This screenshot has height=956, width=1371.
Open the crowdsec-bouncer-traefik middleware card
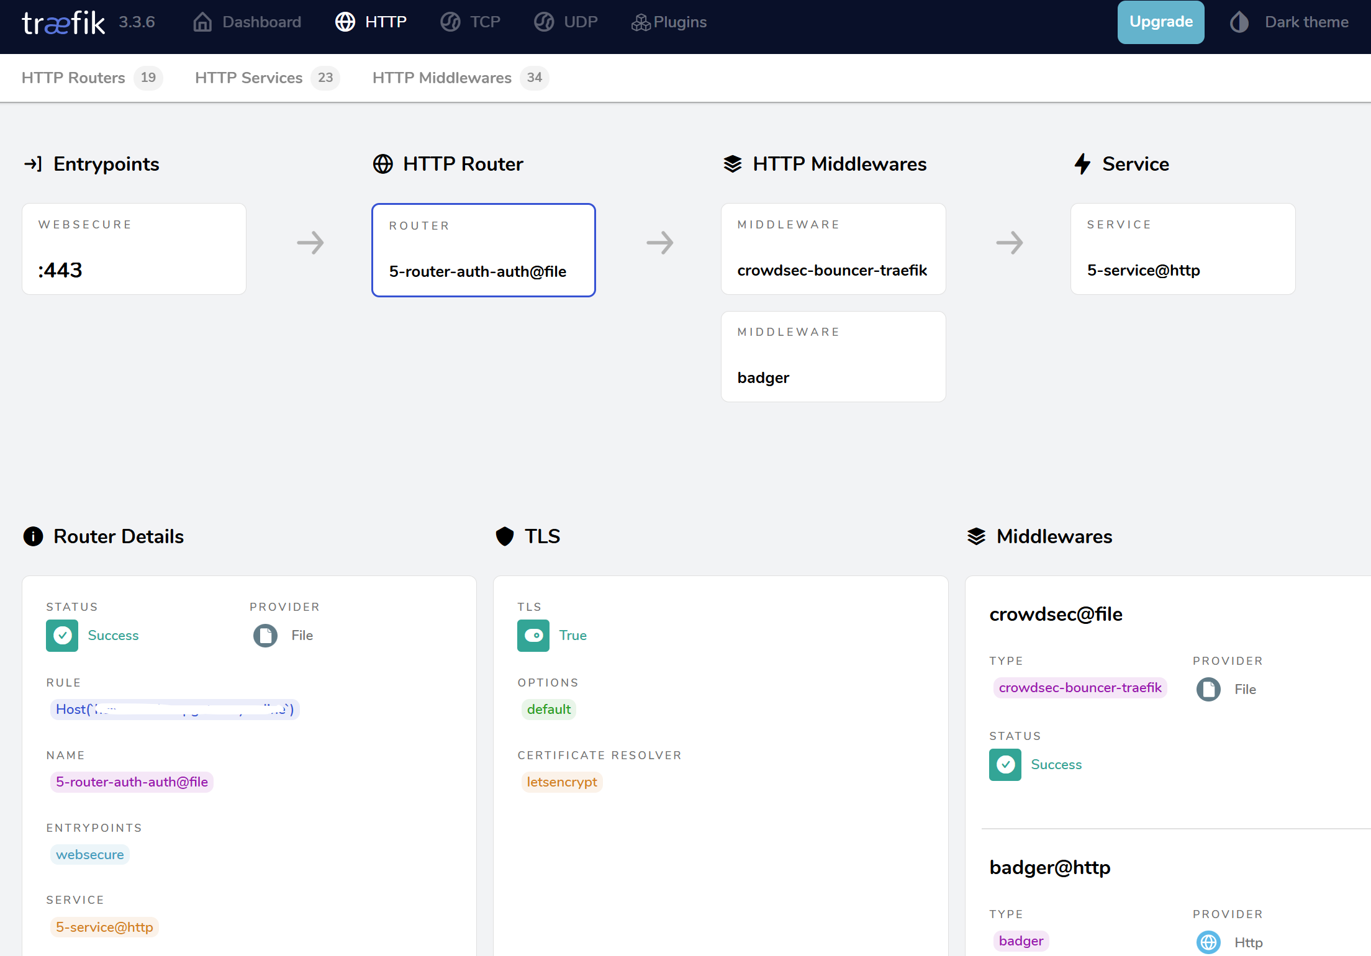point(833,249)
